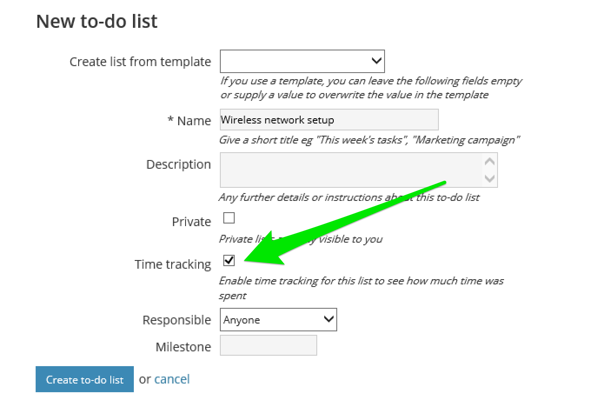
Task: Click the "Description" field label
Action: coord(179,164)
